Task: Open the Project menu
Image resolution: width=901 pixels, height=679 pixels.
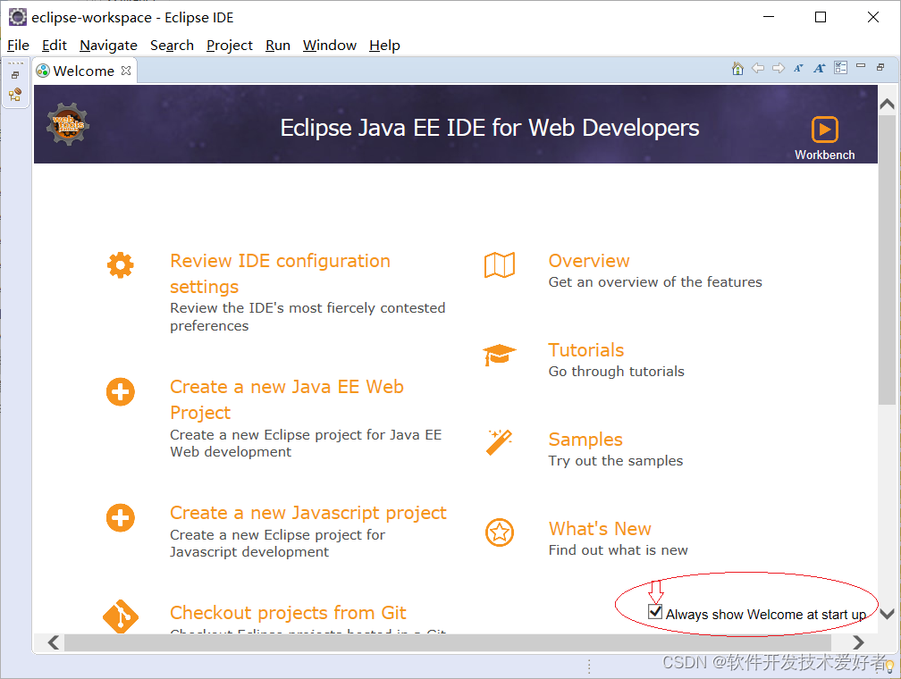Action: (x=229, y=46)
